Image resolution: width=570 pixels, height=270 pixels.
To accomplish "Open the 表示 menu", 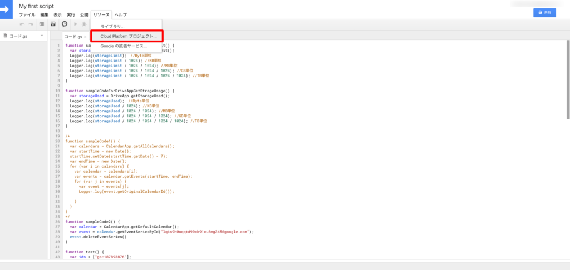I will click(x=57, y=15).
